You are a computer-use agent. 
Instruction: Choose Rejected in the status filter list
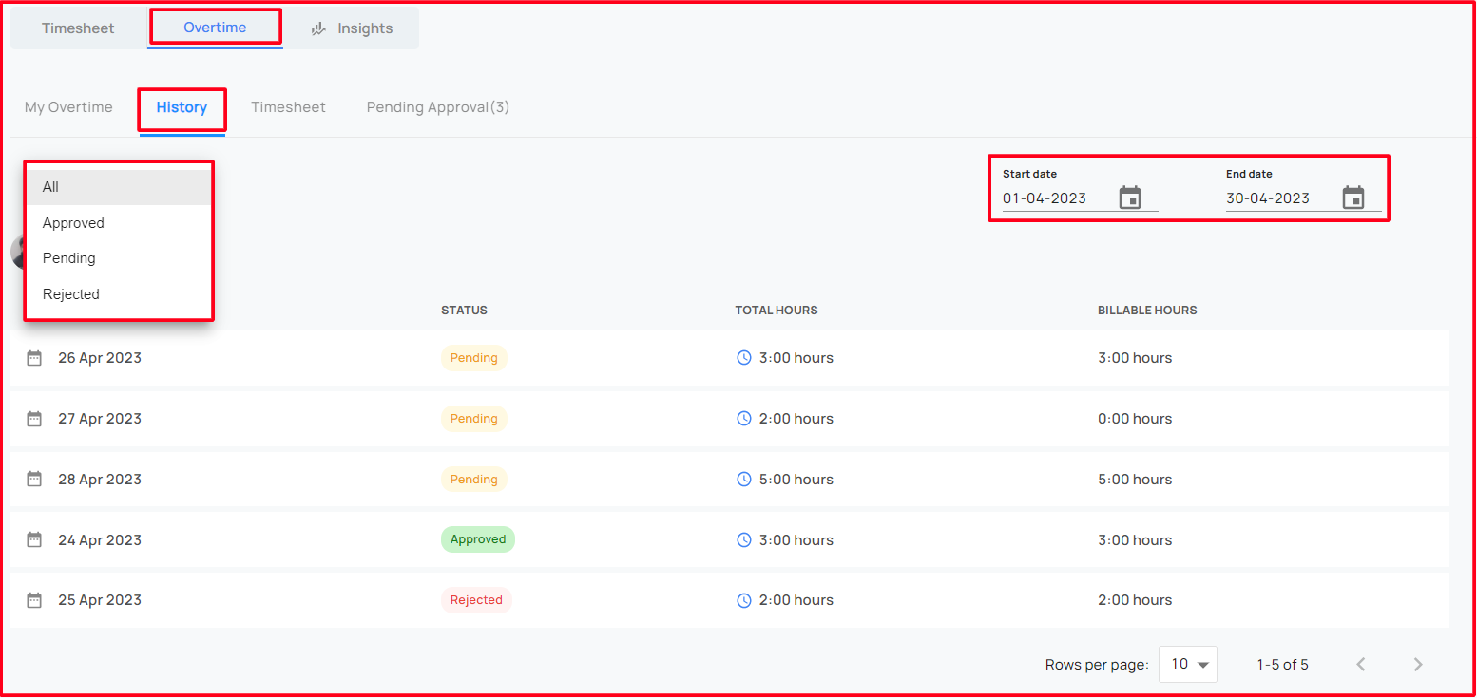(118, 294)
